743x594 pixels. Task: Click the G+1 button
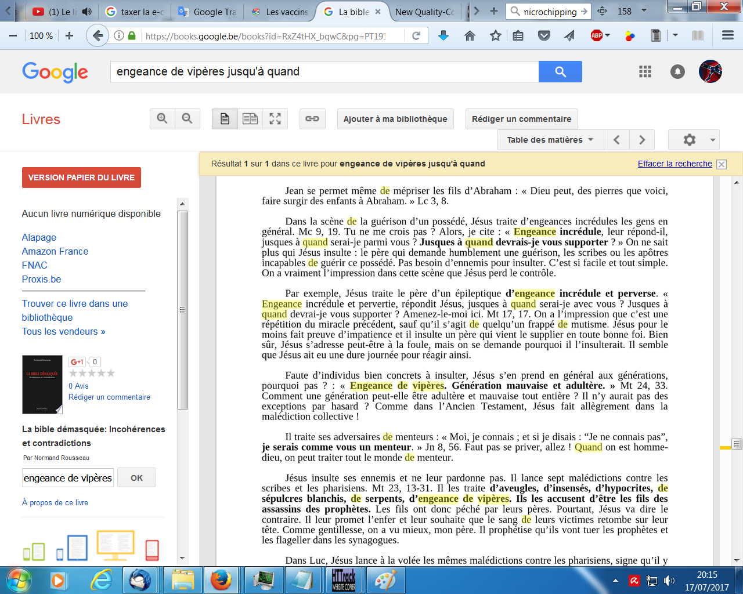(x=77, y=361)
